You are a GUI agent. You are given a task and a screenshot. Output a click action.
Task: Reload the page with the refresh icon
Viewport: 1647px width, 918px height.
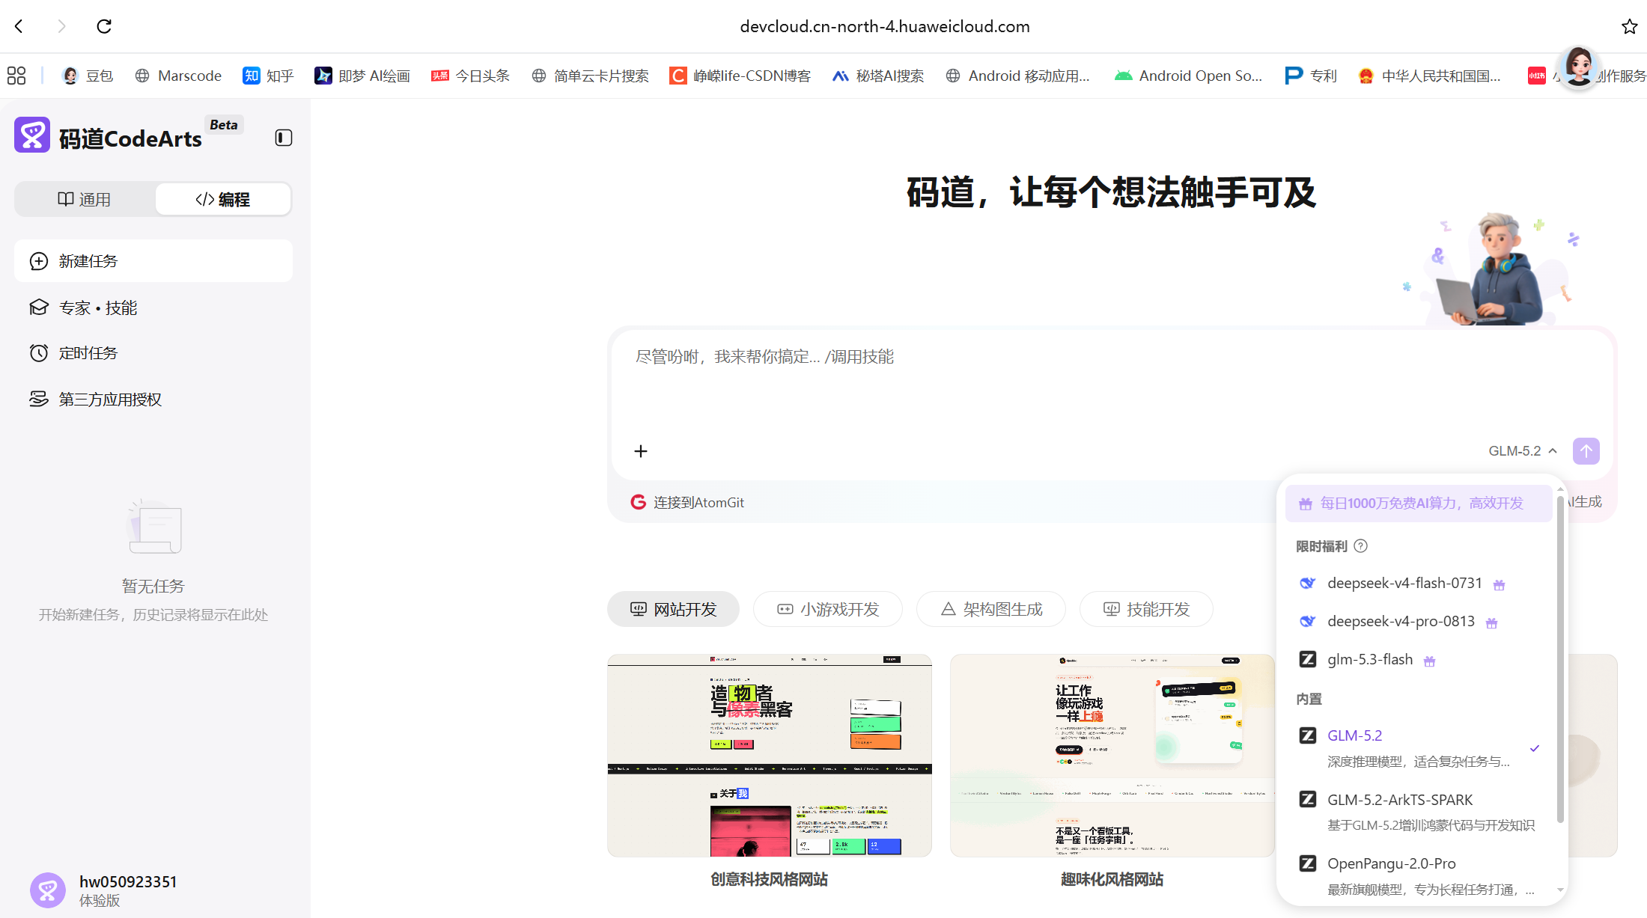(104, 26)
